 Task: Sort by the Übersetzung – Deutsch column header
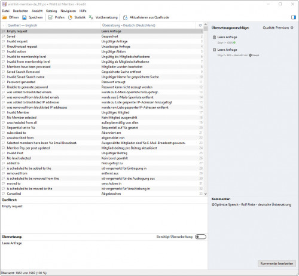click(129, 25)
